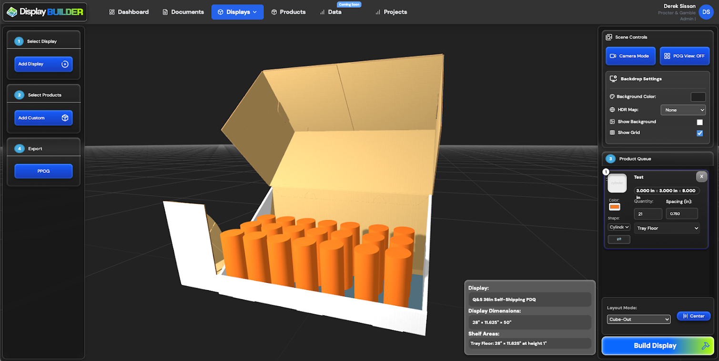719x361 pixels.
Task: Click the DS user avatar
Action: point(706,12)
